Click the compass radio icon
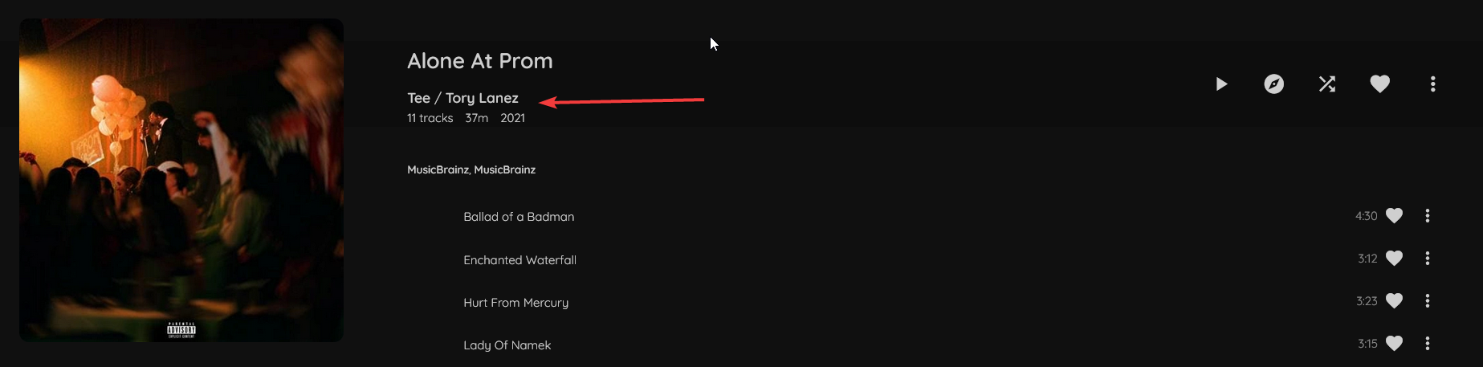Image resolution: width=1483 pixels, height=367 pixels. click(x=1274, y=84)
